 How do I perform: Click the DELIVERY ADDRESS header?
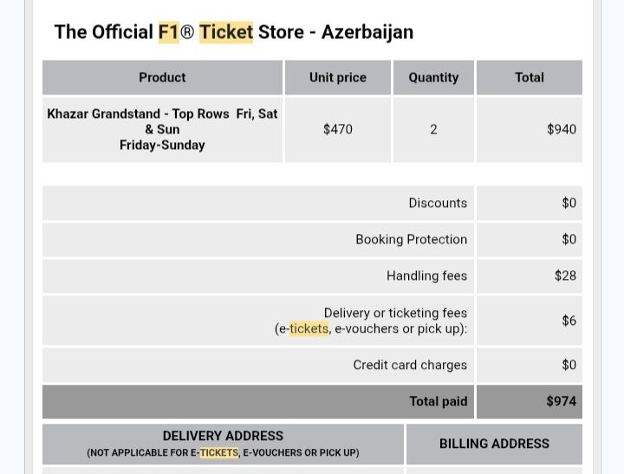pos(223,444)
